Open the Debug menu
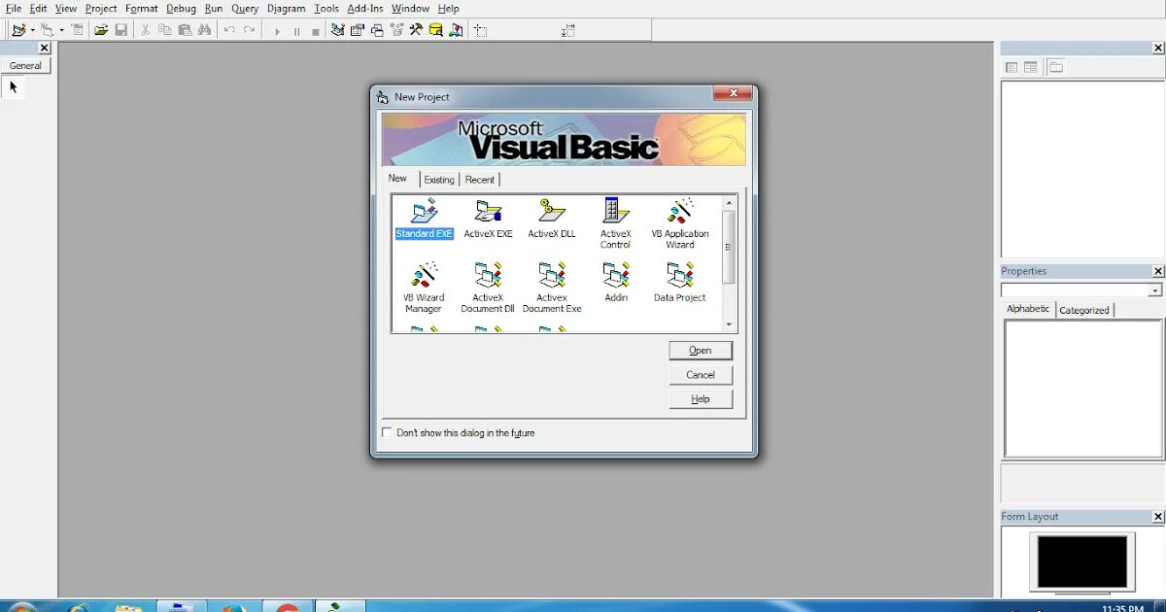 click(x=181, y=8)
